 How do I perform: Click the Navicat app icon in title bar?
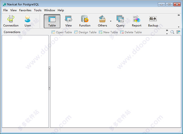tap(4, 4)
